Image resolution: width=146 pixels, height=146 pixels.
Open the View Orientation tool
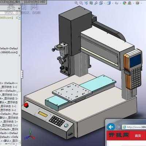coord(101,3)
